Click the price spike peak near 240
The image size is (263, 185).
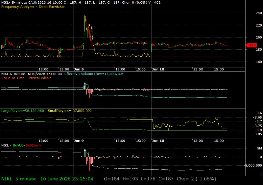pos(85,12)
